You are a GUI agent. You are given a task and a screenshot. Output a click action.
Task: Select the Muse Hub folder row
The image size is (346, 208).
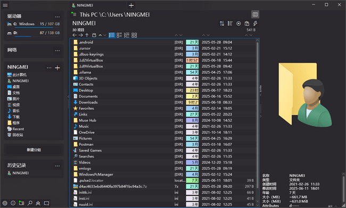pos(163,120)
